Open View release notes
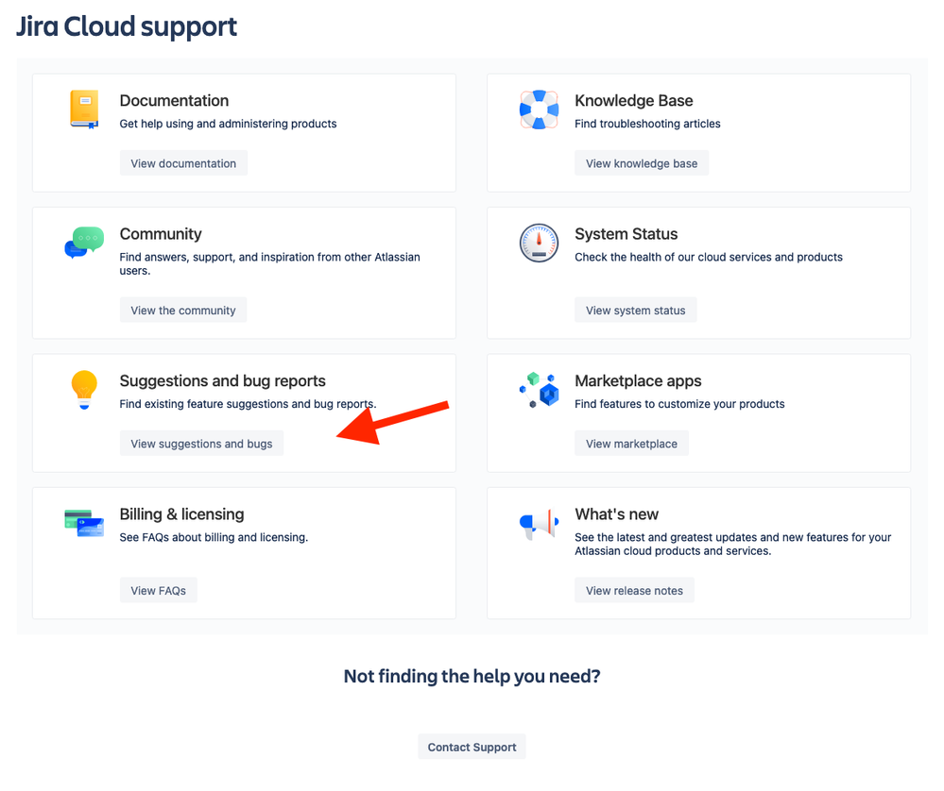 (635, 590)
